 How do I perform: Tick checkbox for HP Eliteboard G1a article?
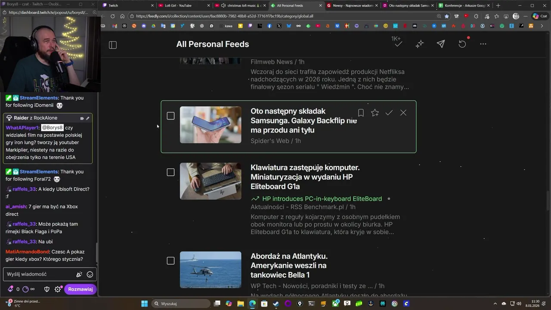click(170, 172)
